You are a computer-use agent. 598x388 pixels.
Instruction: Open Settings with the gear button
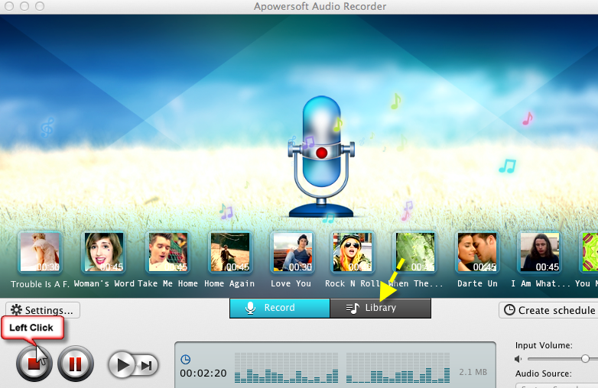[x=43, y=310]
